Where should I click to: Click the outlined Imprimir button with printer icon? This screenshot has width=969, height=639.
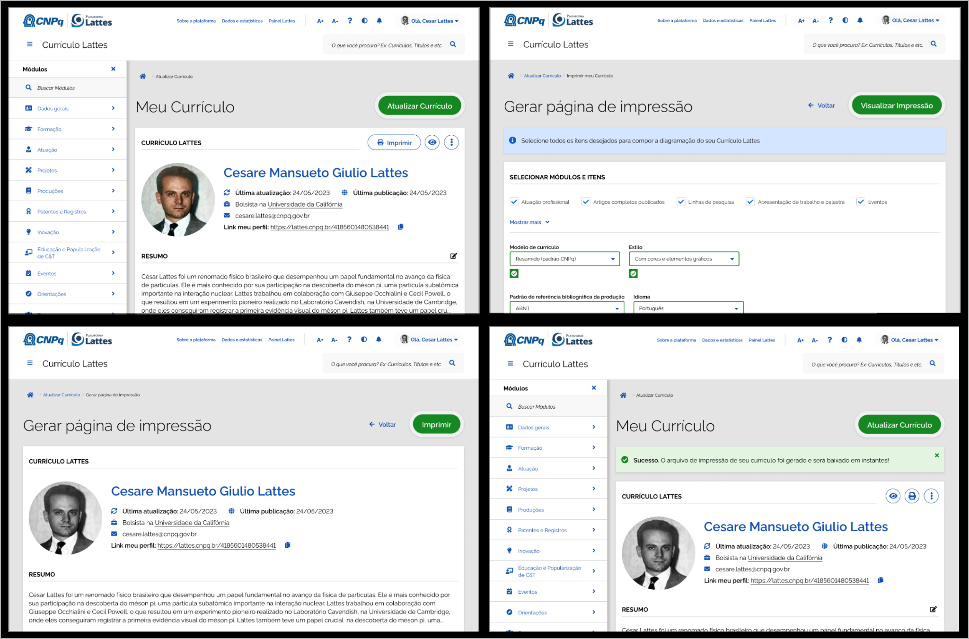[394, 142]
